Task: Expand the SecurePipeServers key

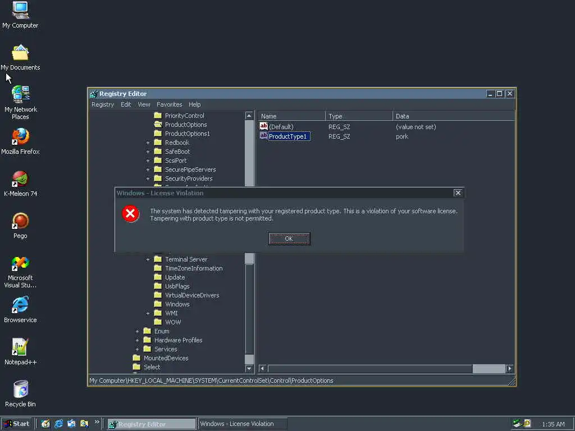Action: click(x=148, y=169)
